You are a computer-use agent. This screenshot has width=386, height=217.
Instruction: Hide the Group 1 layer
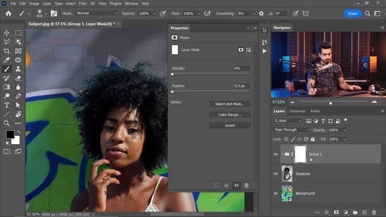pyautogui.click(x=276, y=154)
